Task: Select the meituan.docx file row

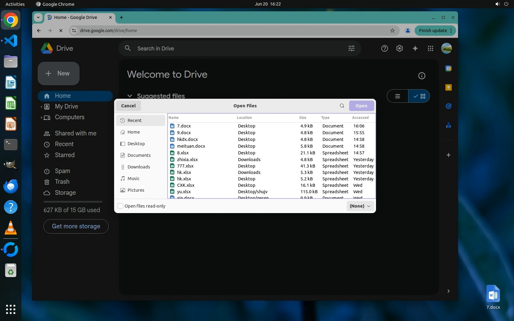Action: [x=191, y=146]
